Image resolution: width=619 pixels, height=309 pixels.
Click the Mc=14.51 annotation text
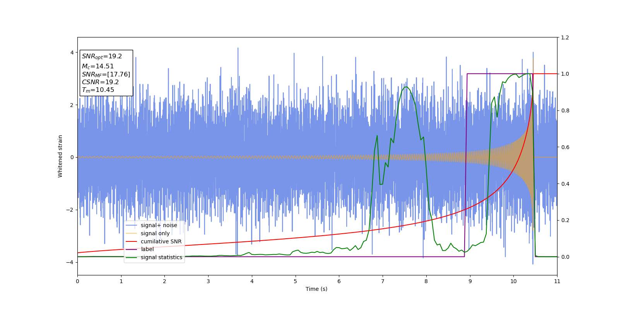pos(97,66)
